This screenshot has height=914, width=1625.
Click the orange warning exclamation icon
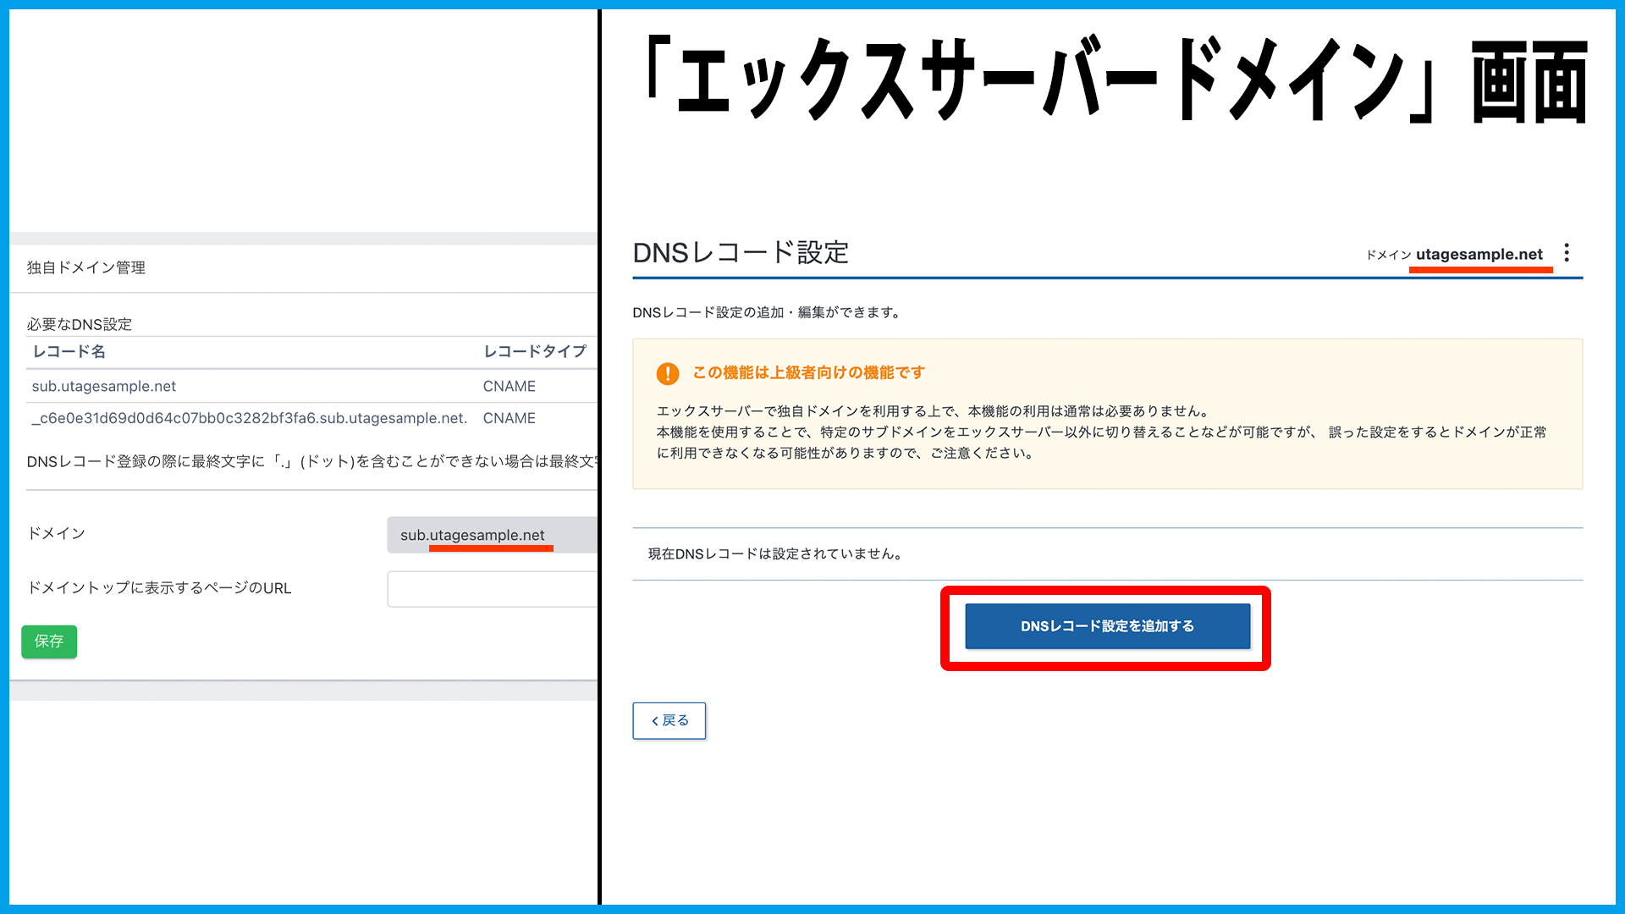668,373
